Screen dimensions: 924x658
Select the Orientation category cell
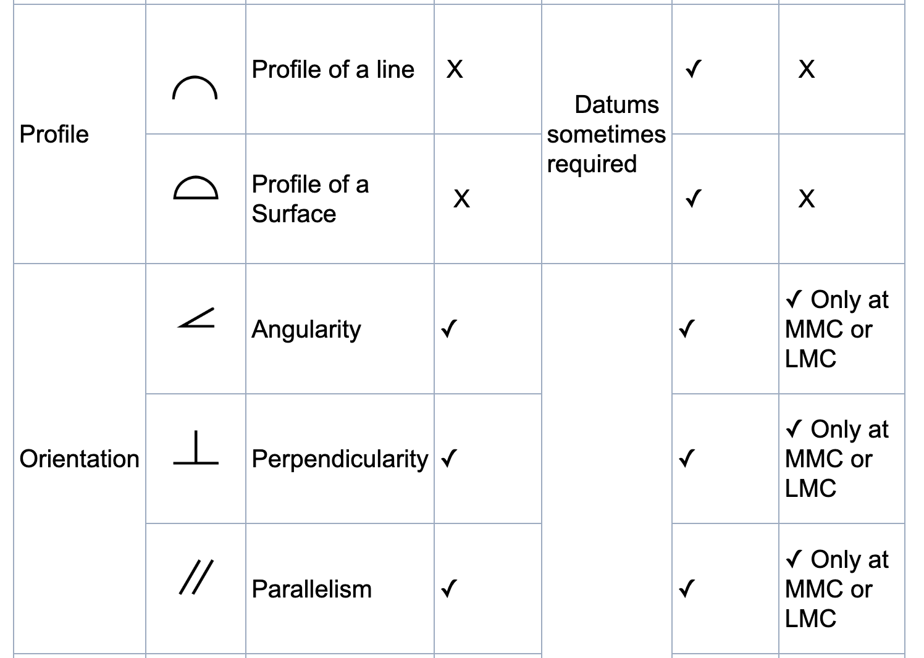pos(80,459)
